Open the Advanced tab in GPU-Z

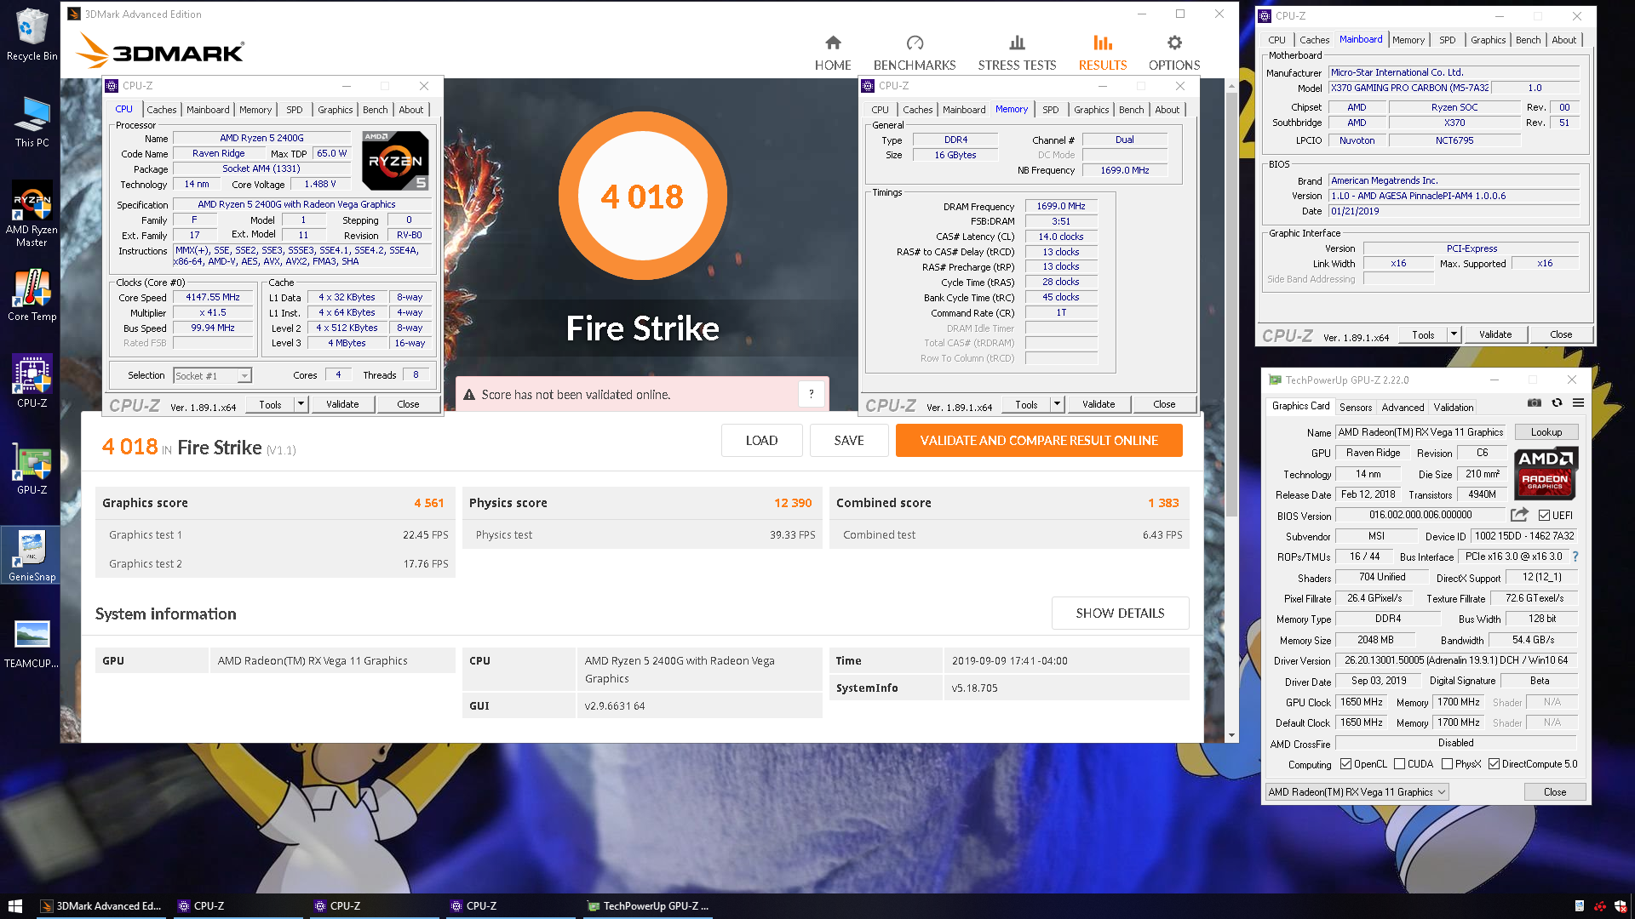(x=1403, y=408)
